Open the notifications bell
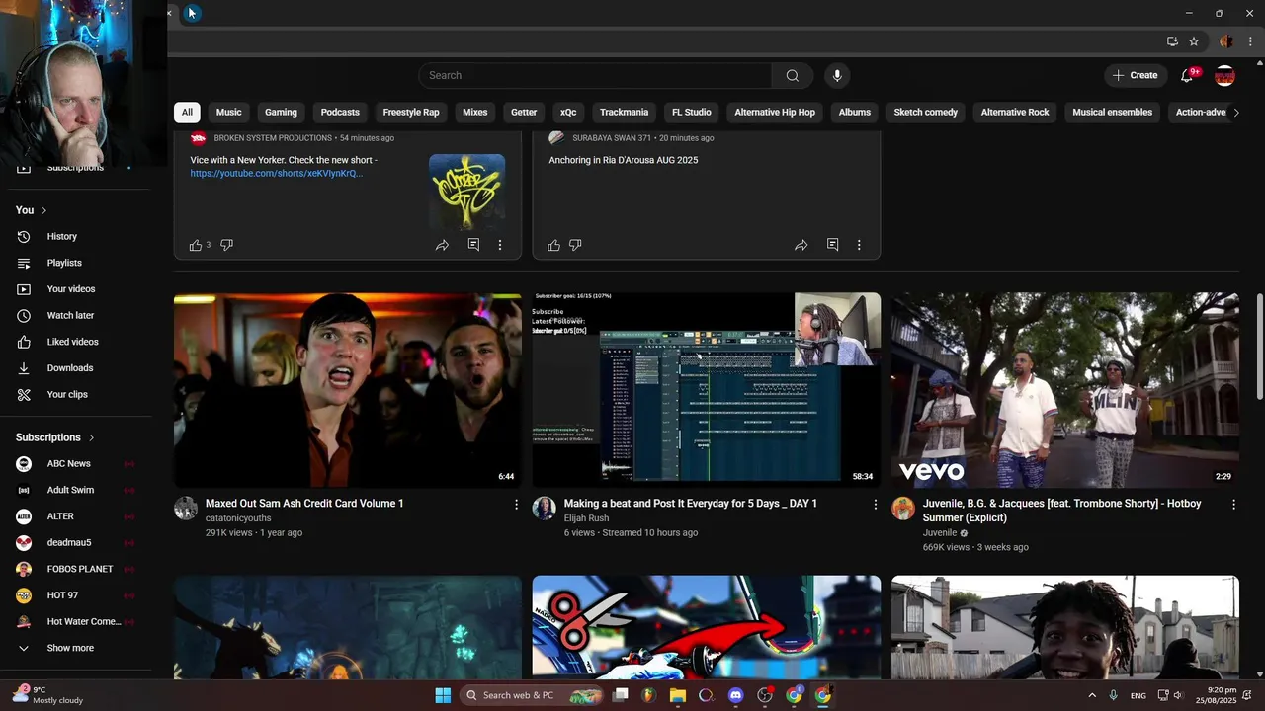The width and height of the screenshot is (1265, 711). [x=1187, y=76]
